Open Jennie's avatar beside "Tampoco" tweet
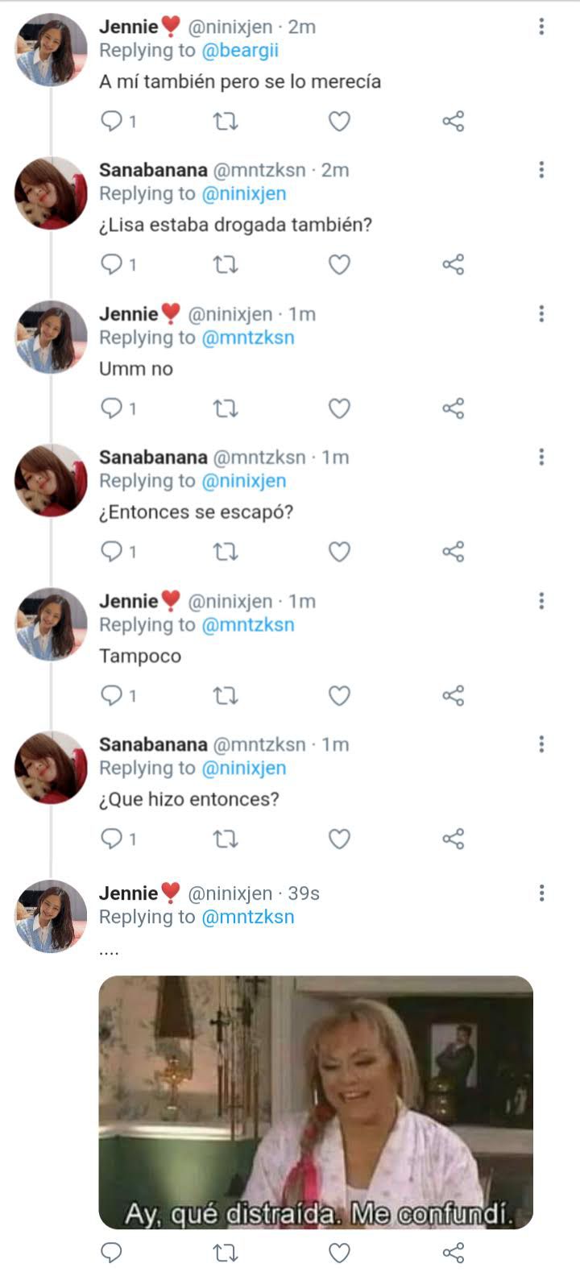Screen dimensions: 580x1272 coord(51,624)
